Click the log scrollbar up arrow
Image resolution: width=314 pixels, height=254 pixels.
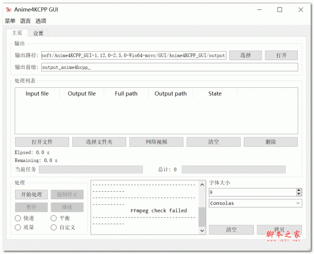coord(202,184)
